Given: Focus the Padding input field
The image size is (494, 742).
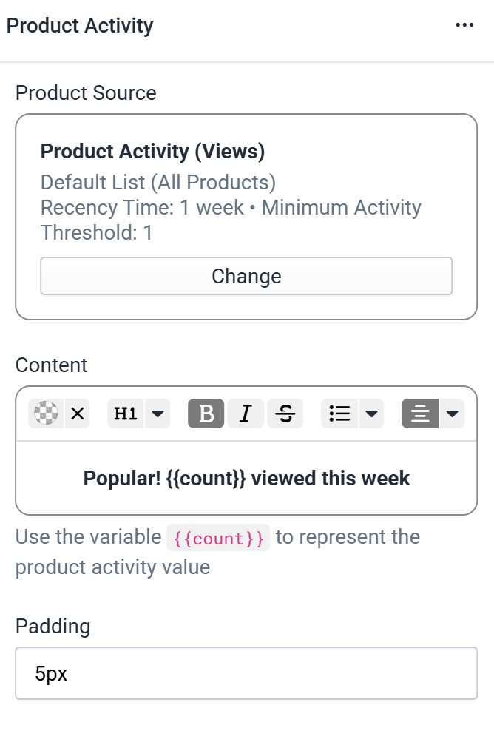Looking at the screenshot, I should click(246, 673).
